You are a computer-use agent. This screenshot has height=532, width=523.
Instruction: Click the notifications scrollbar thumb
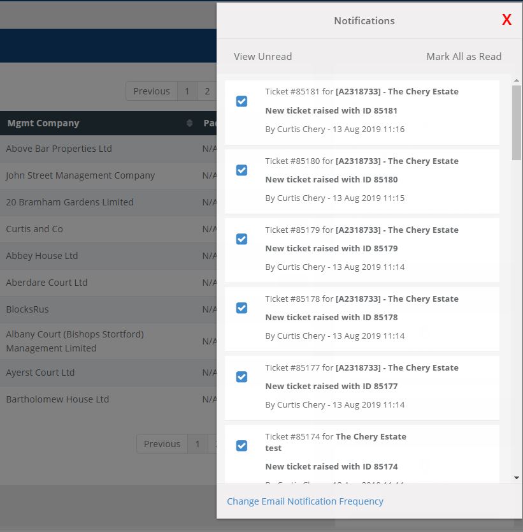click(516, 122)
